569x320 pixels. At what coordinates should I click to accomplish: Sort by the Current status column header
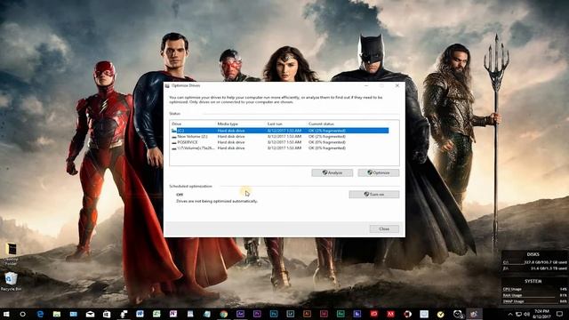coord(321,124)
